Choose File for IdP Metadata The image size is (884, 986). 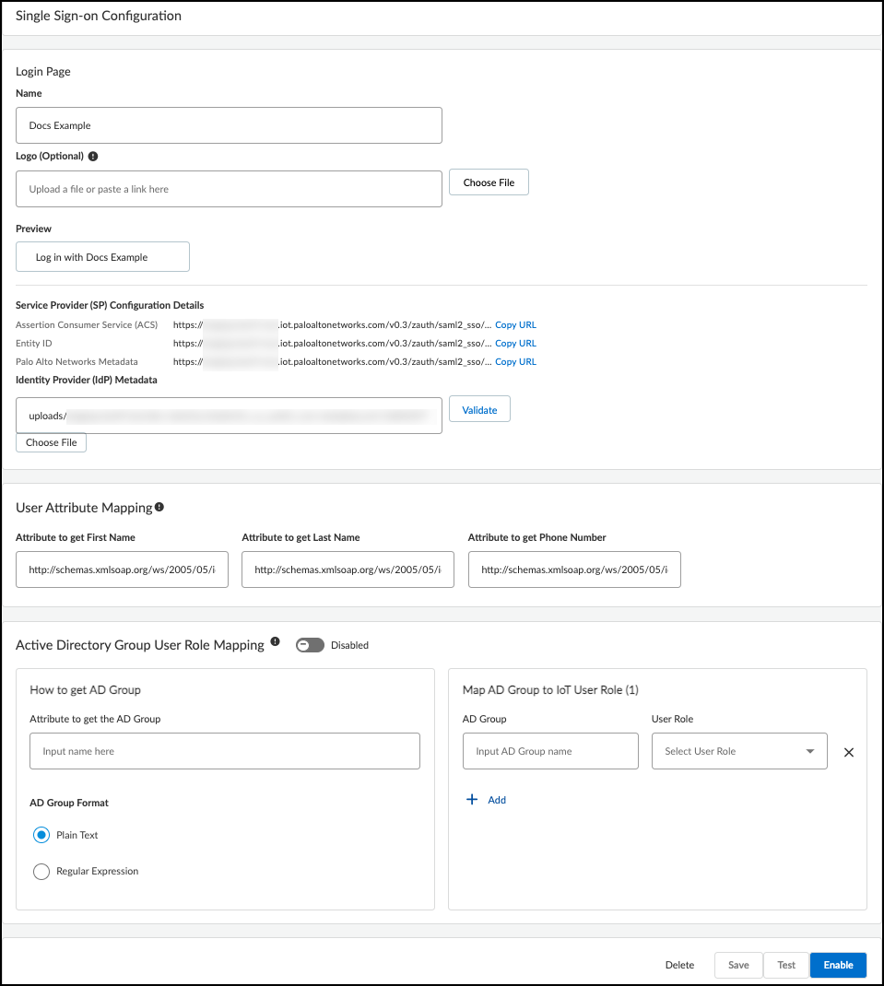pos(52,442)
